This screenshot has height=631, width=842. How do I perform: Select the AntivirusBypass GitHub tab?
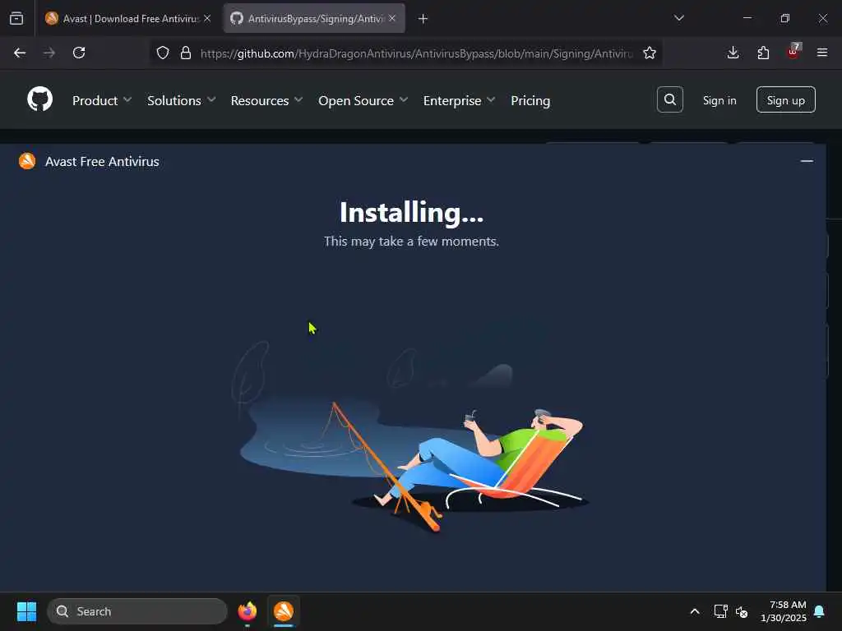coord(314,18)
